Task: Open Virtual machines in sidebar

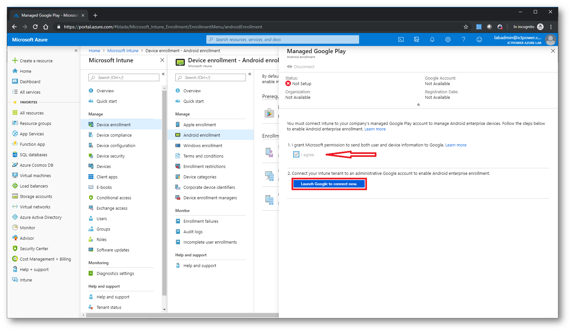Action: click(35, 175)
